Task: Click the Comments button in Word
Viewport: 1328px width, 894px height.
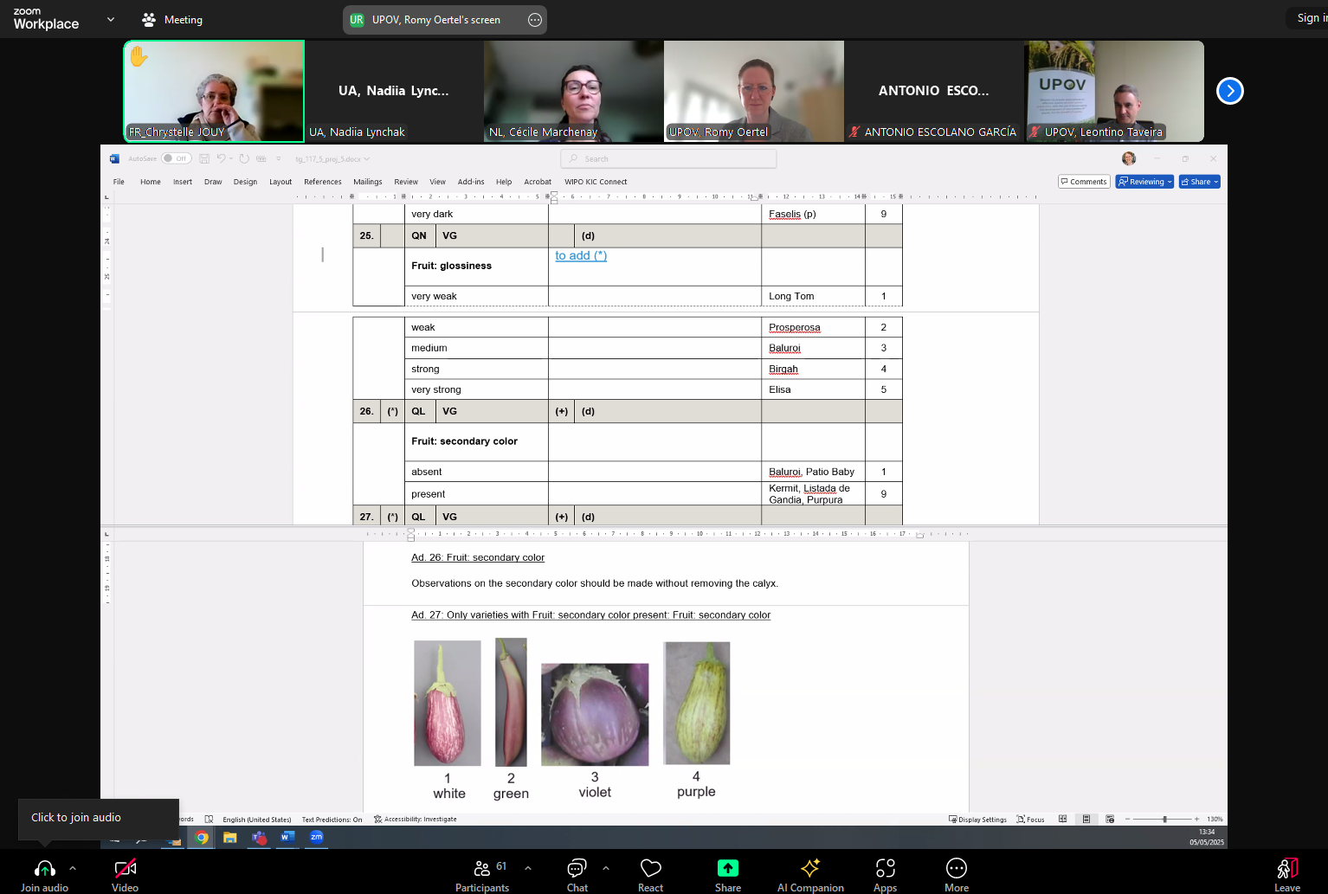Action: pos(1084,182)
